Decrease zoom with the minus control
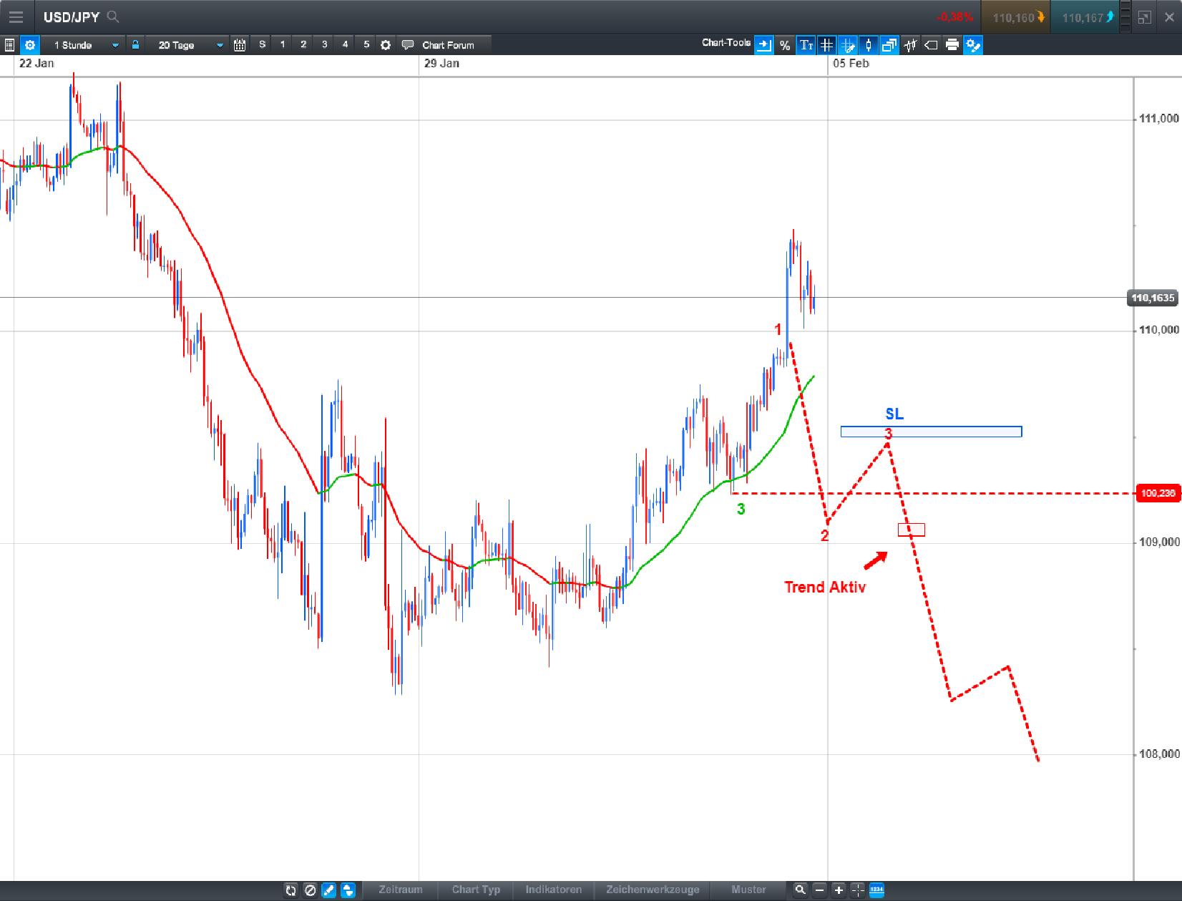 point(819,891)
